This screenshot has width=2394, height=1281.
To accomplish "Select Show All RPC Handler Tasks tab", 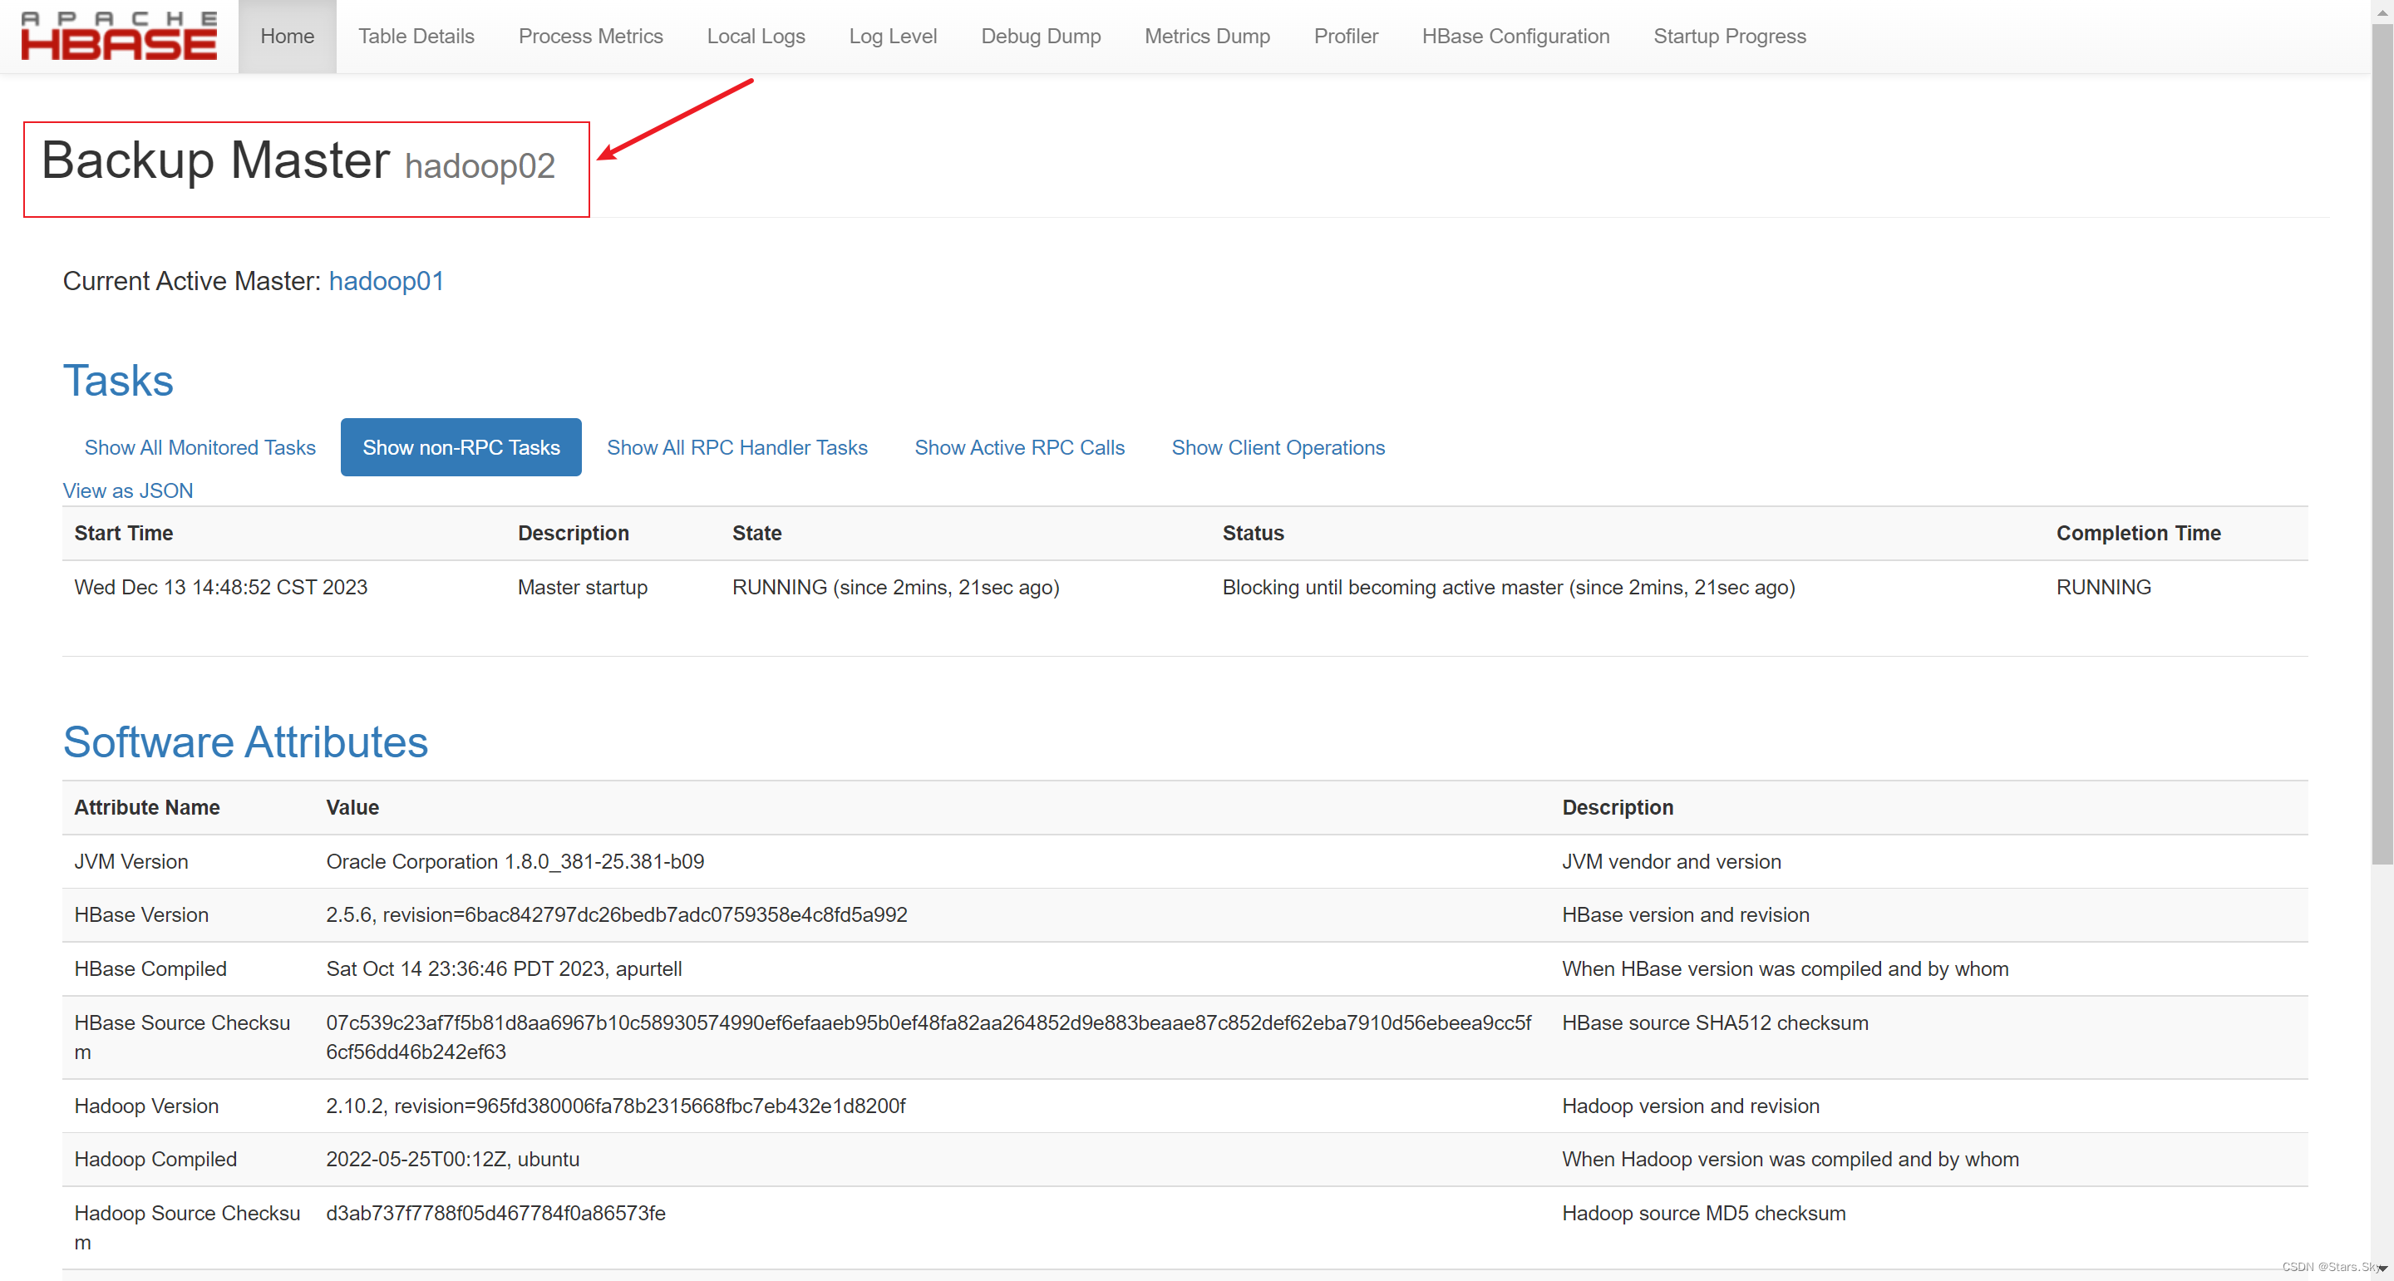I will 736,447.
